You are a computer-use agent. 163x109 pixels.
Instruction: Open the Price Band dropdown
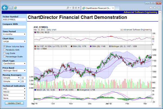pos(14,71)
